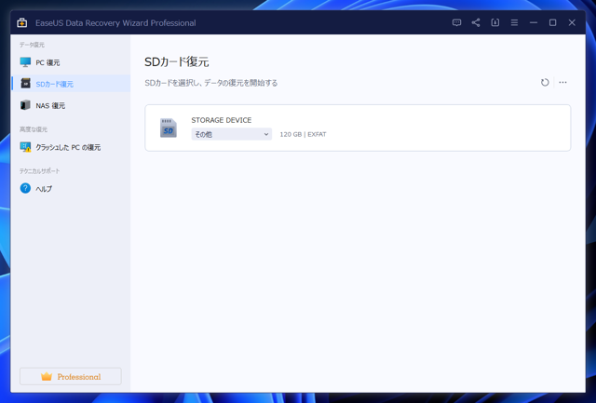Screen dimensions: 596x403
Task: Click the STORAGE DEVICE label
Action: point(222,120)
